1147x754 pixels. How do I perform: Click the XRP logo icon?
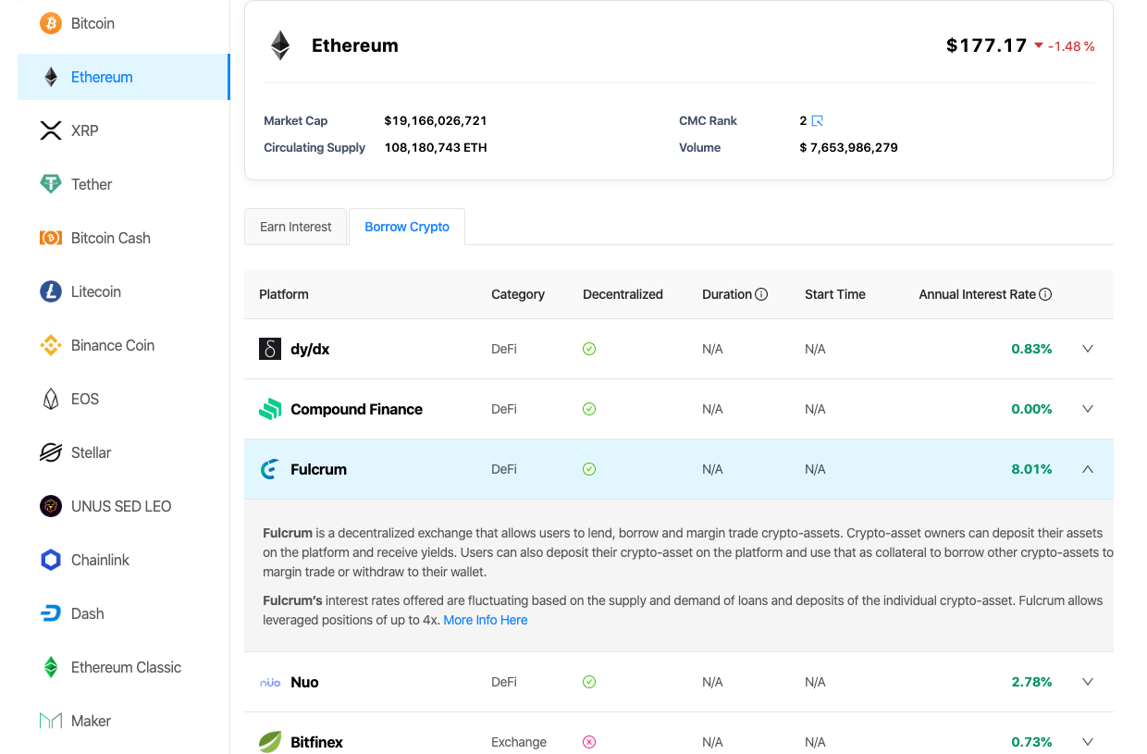[x=51, y=130]
